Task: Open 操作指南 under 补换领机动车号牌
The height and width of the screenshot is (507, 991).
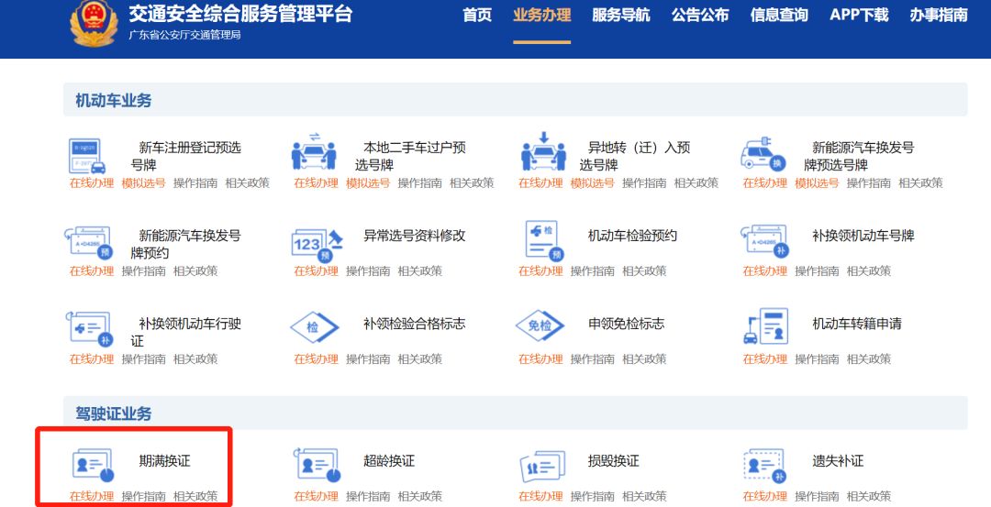Action: [817, 270]
